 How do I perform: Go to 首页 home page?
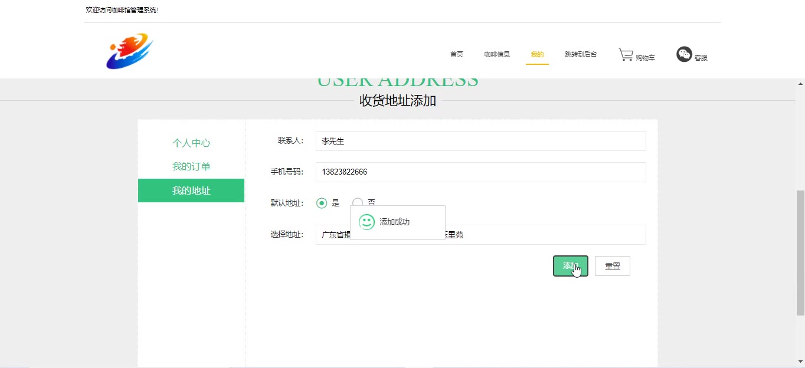457,54
